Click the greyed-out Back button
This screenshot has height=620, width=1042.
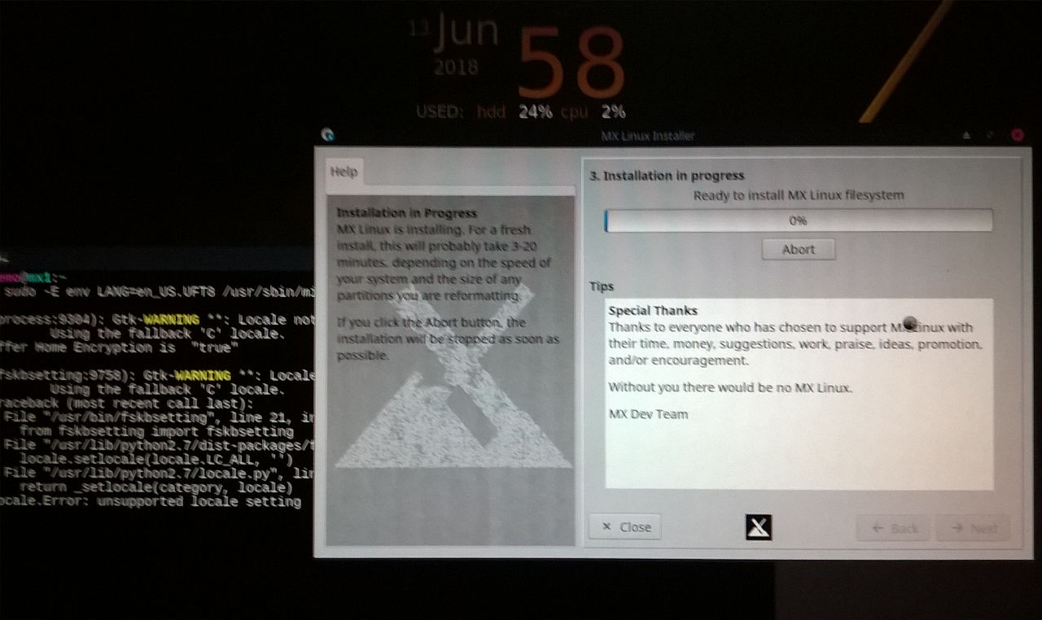895,528
